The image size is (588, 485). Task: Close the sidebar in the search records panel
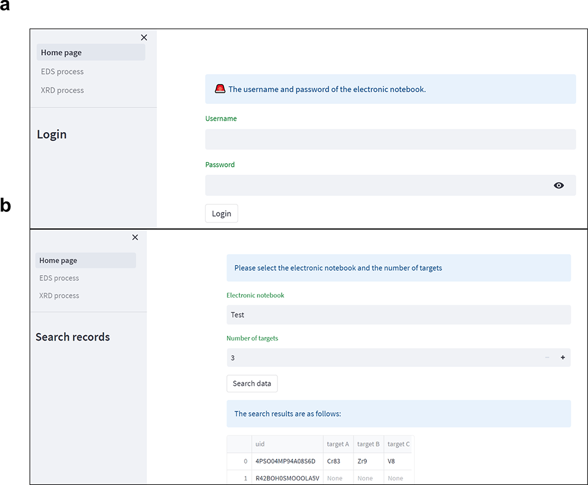[x=135, y=237]
